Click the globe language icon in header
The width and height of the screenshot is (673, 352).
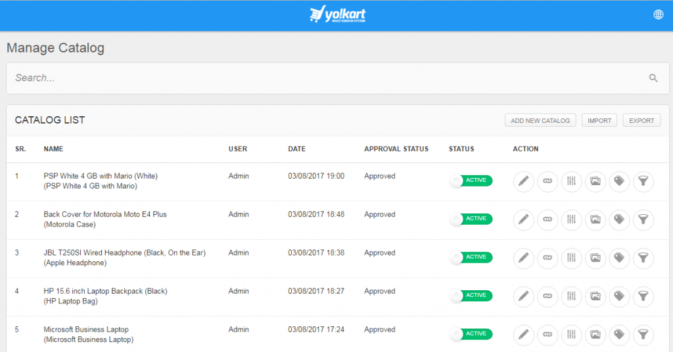click(659, 14)
